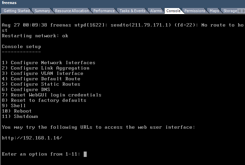Go to the Performance tab
This screenshot has height=165, width=245.
coord(104,11)
